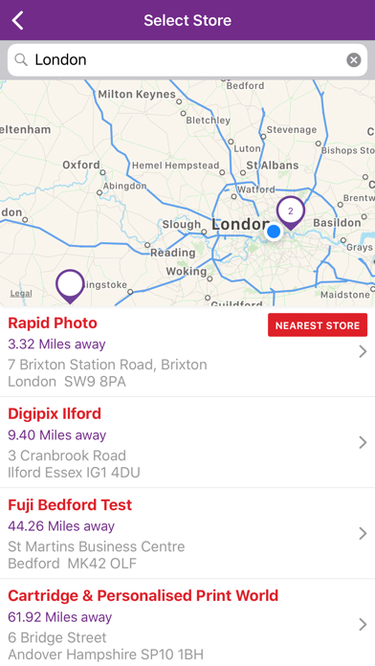Screen dimensions: 375x666
Task: Choose the Fuji Bedford Test store
Action: (187, 534)
